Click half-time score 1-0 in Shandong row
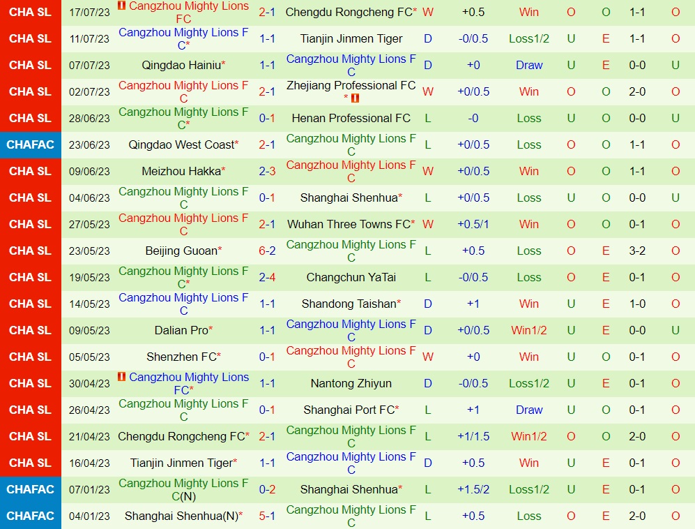This screenshot has height=529, width=695. pos(637,304)
